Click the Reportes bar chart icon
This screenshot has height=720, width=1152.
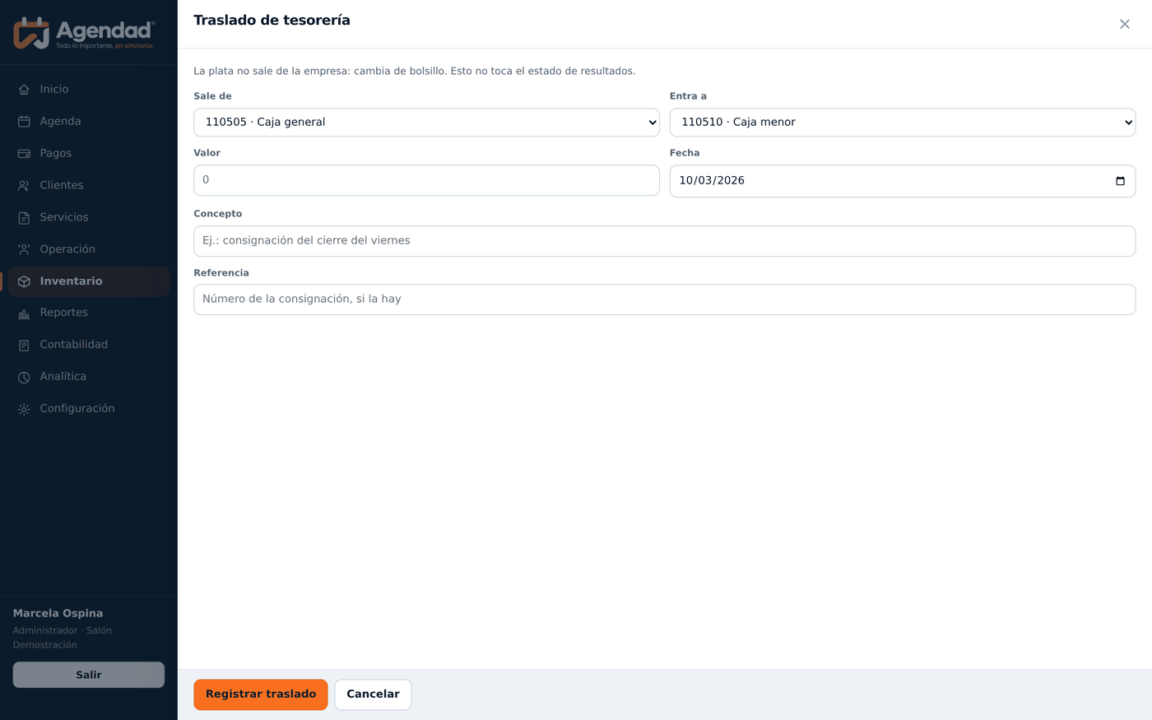tap(24, 314)
